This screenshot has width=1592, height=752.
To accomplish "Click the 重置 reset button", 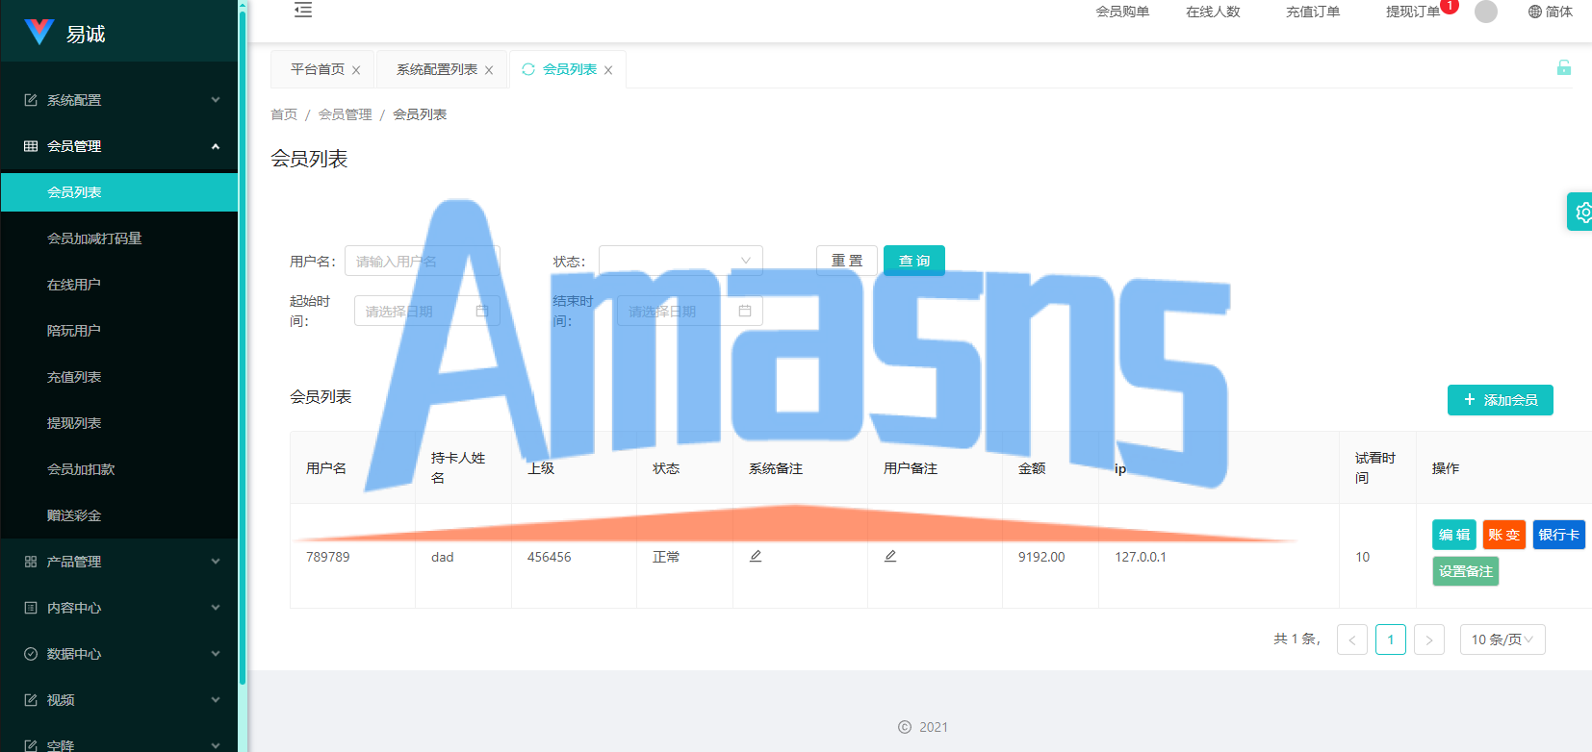I will tap(847, 261).
